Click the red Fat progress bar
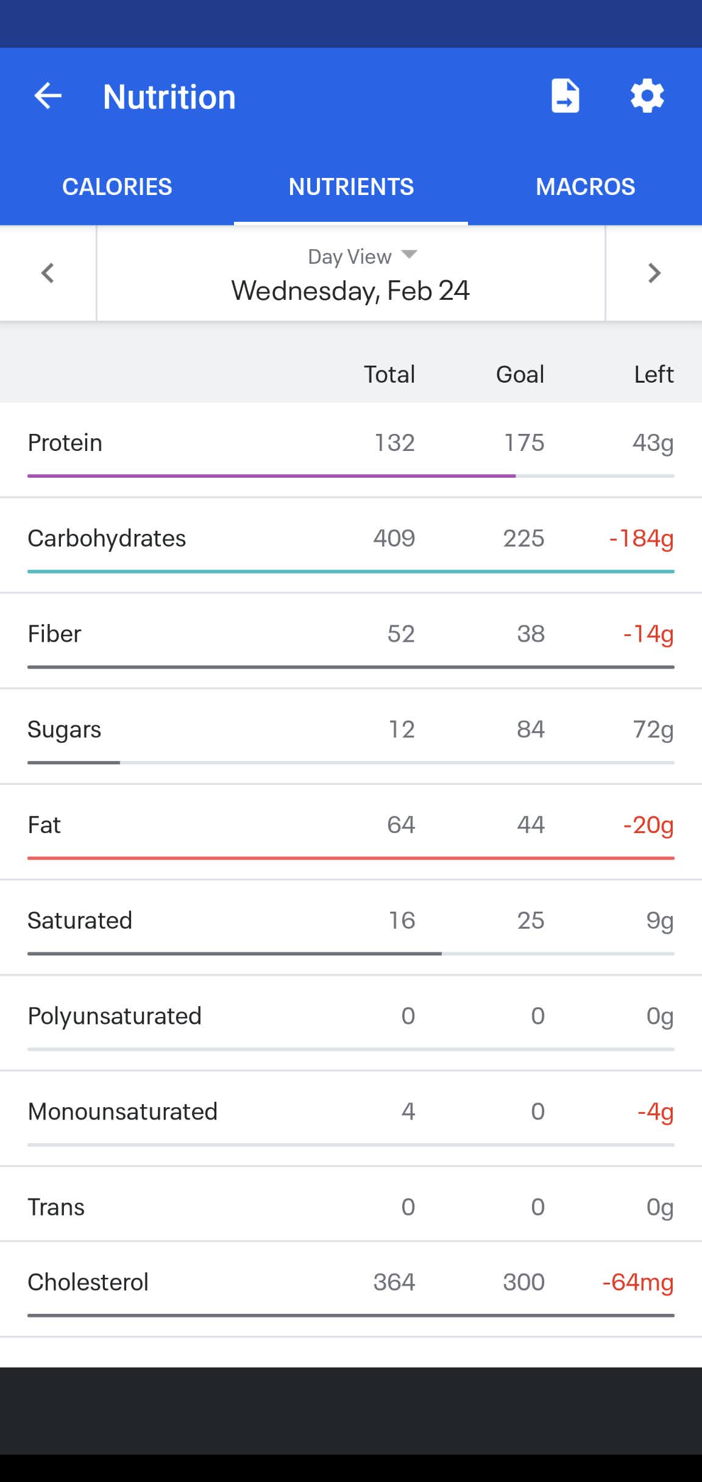 (x=350, y=858)
